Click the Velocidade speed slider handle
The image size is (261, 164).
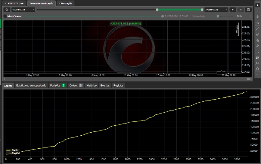point(218,17)
